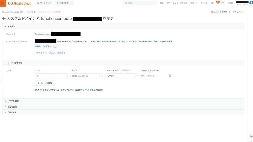The width and height of the screenshot is (253, 142).
Task: Open the 料金 menu item
Action: 162,3
